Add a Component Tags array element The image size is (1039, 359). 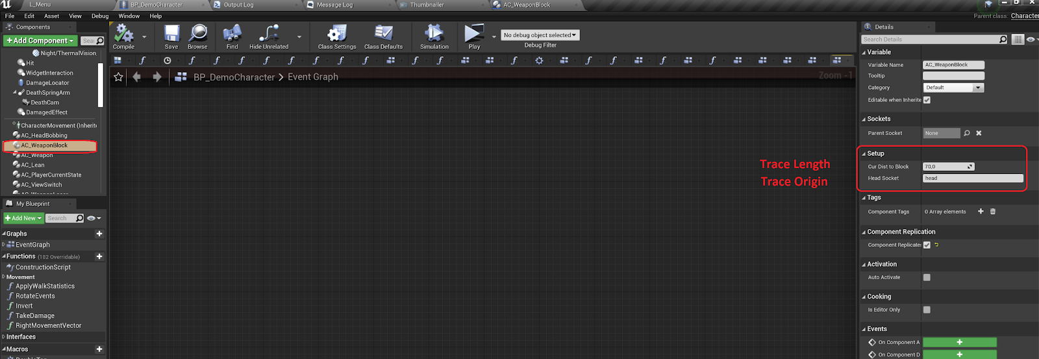coord(981,212)
